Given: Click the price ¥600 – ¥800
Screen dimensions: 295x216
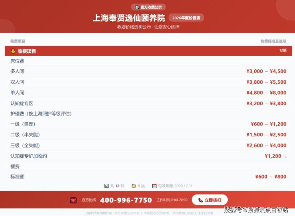Looking at the screenshot, I should (271, 177).
